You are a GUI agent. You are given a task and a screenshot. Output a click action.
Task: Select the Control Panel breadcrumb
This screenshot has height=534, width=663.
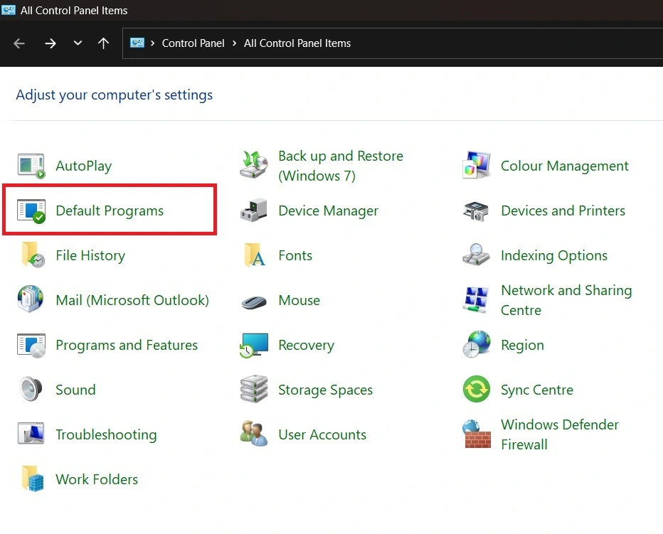[193, 43]
